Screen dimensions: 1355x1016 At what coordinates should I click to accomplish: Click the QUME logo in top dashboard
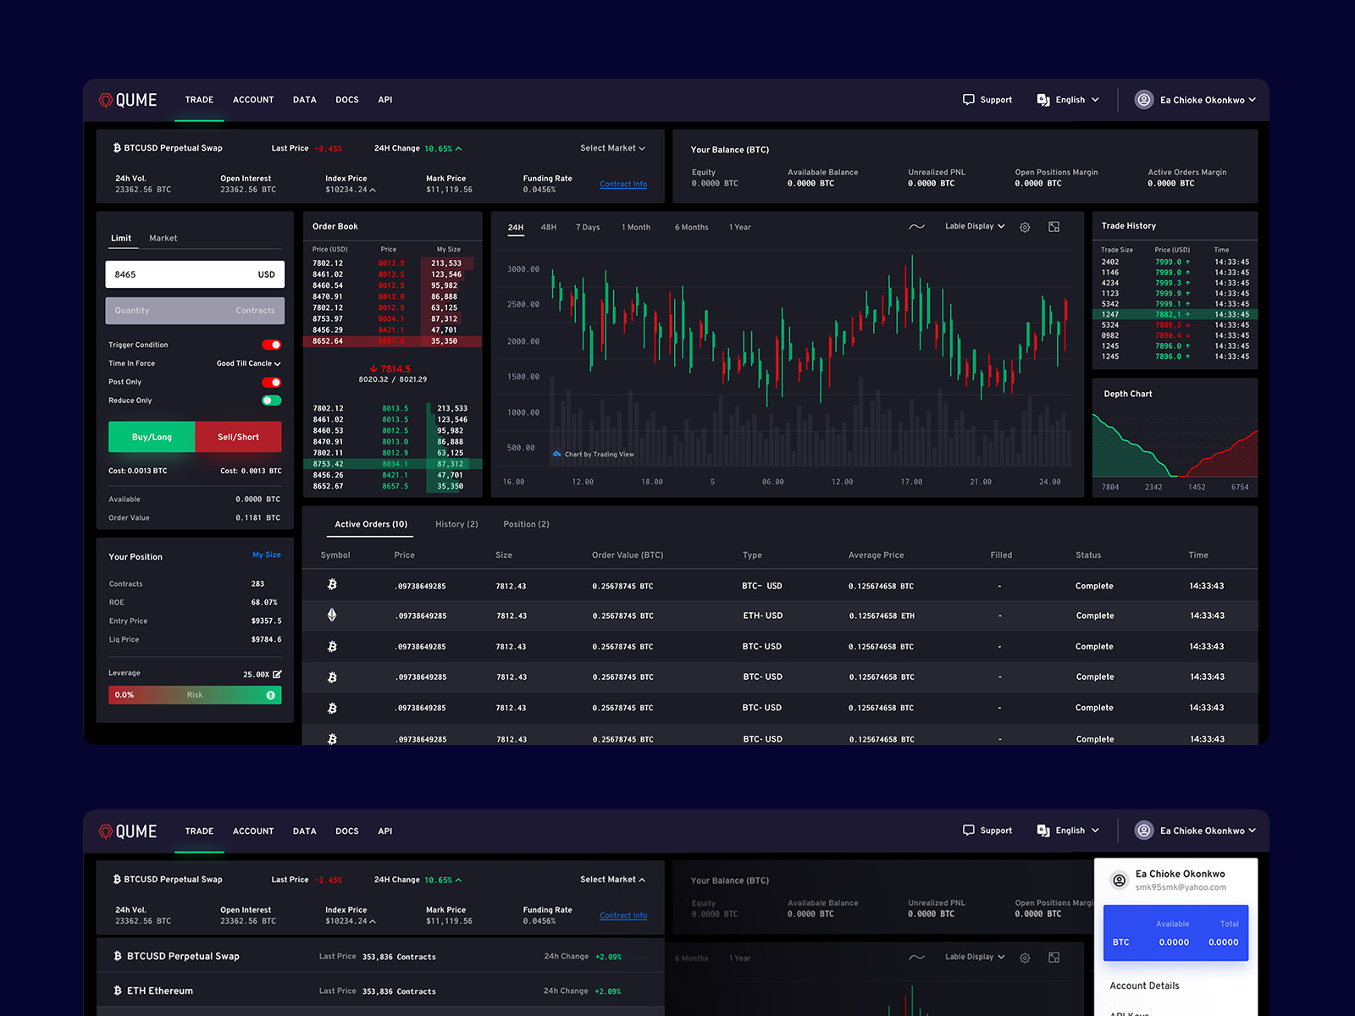pyautogui.click(x=128, y=100)
